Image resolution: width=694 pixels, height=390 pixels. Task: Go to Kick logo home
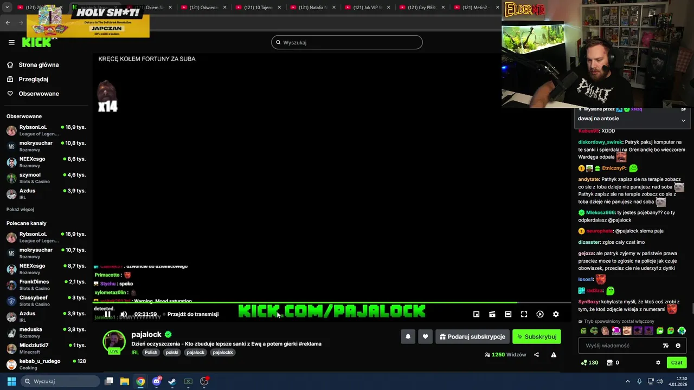[x=36, y=42]
